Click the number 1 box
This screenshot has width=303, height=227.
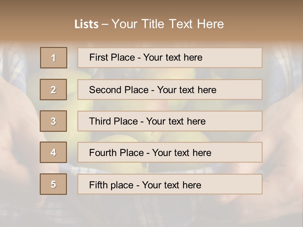point(53,58)
